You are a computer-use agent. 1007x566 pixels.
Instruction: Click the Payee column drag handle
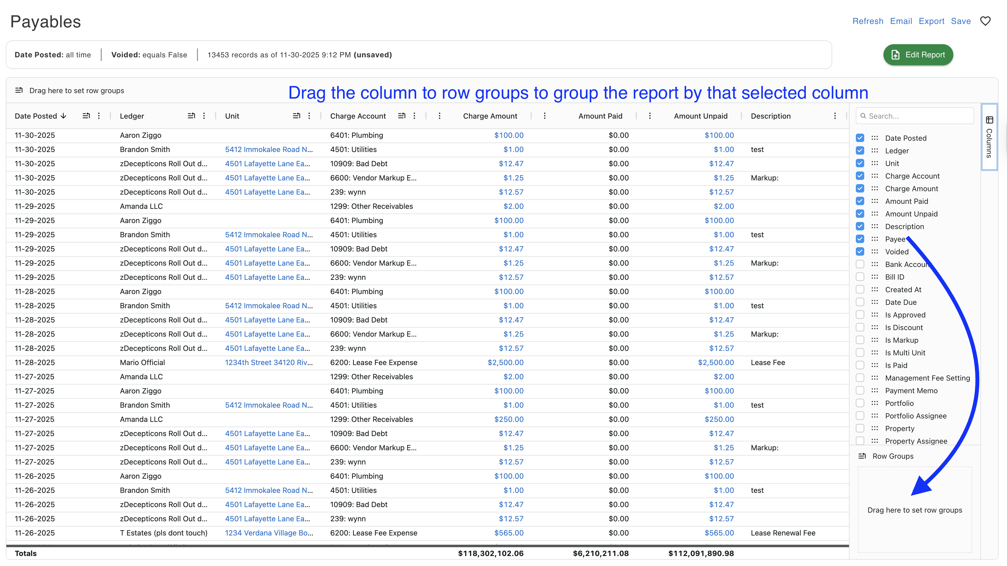tap(874, 239)
